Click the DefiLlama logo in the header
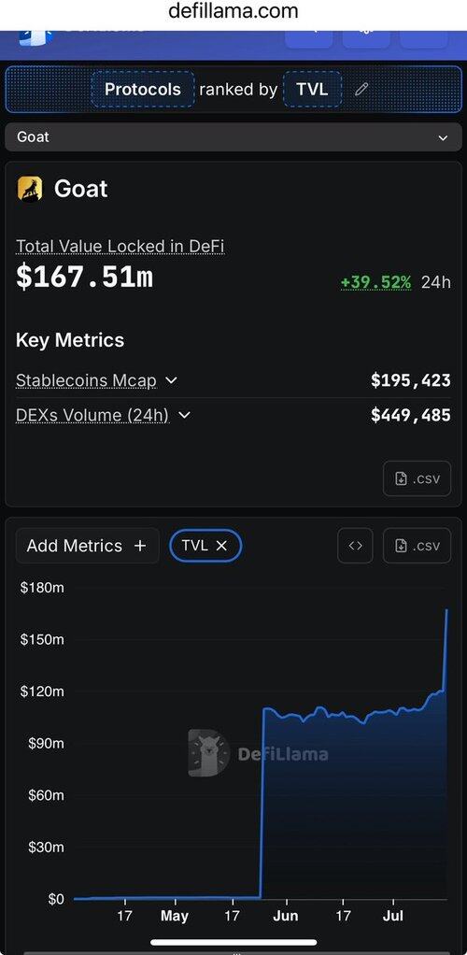467x955 pixels. [x=35, y=37]
